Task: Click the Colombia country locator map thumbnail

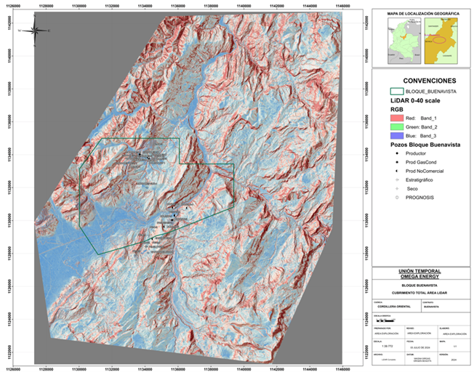Action: pos(400,41)
